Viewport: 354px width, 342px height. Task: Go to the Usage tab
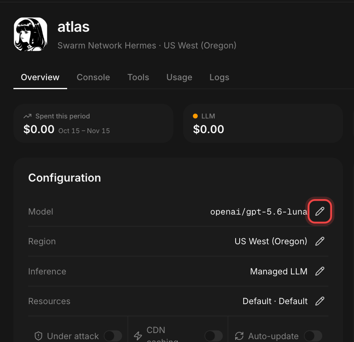tap(179, 77)
